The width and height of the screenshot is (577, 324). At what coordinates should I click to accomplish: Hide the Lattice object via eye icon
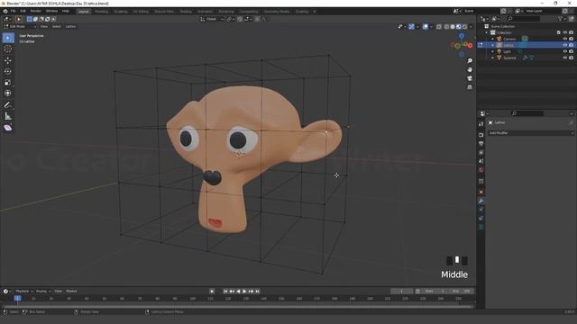click(x=565, y=45)
